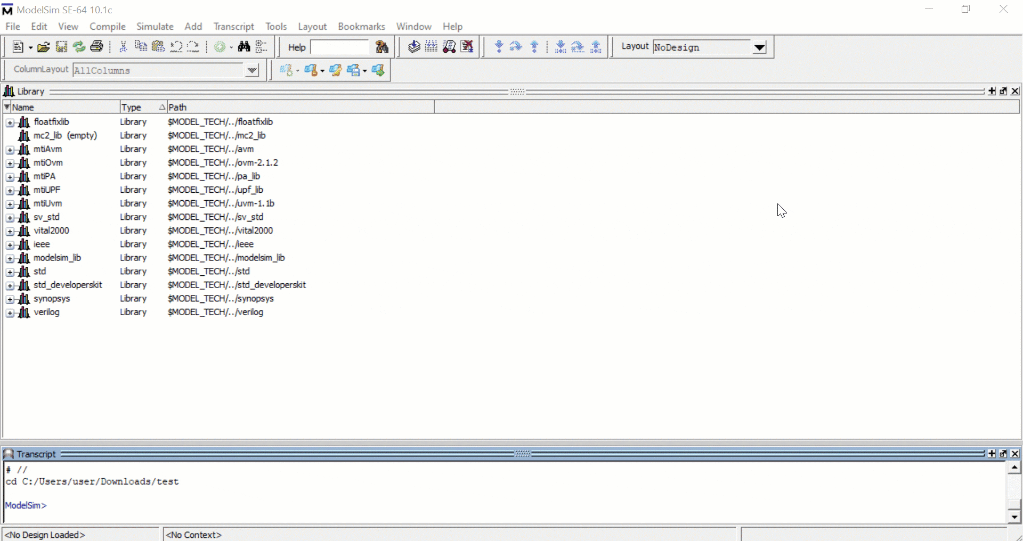Click the Transcript scrollbar up arrow
Viewport: 1023px width, 541px height.
point(1014,468)
